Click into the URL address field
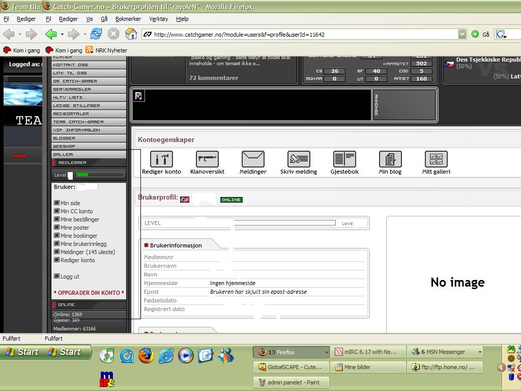Viewport: 521px width, 391px height. point(300,35)
